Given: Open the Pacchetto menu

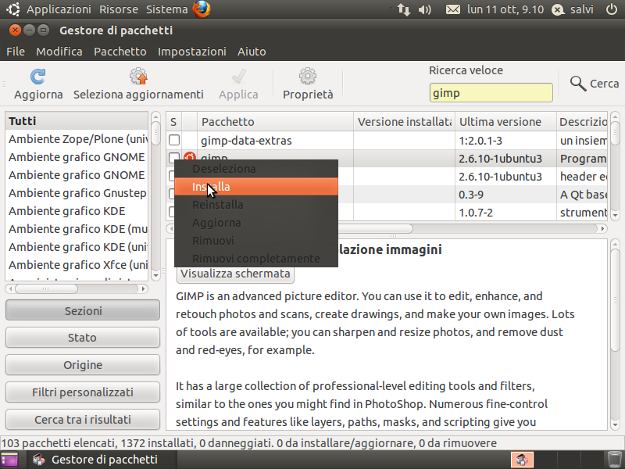Looking at the screenshot, I should pyautogui.click(x=120, y=52).
